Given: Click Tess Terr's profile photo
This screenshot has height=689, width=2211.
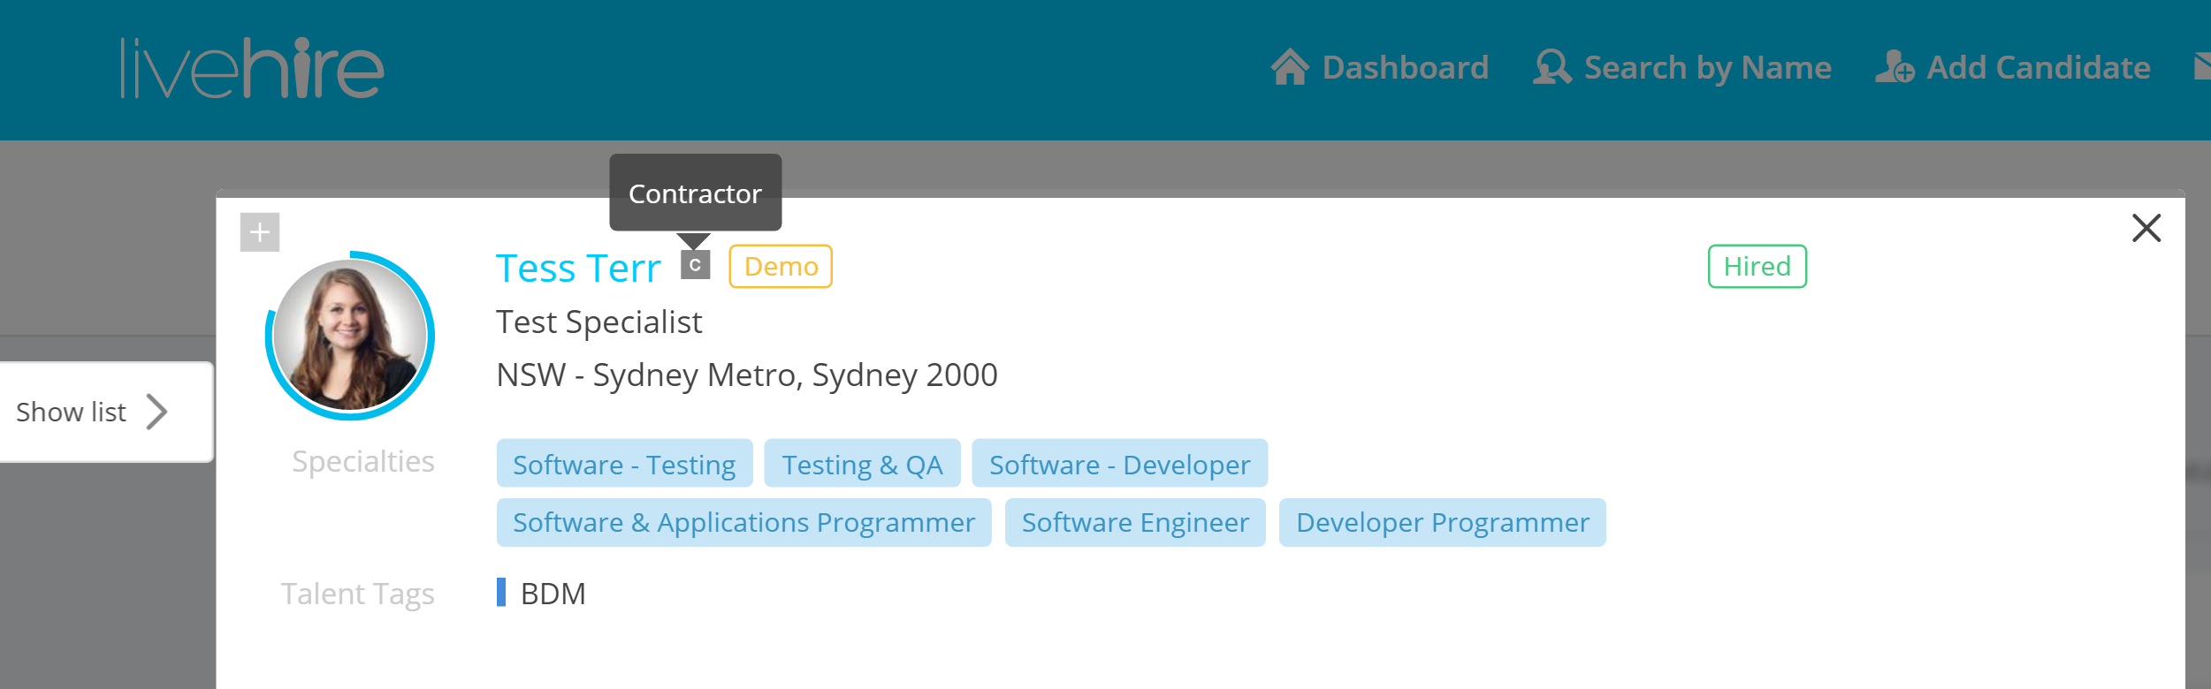Looking at the screenshot, I should point(350,336).
